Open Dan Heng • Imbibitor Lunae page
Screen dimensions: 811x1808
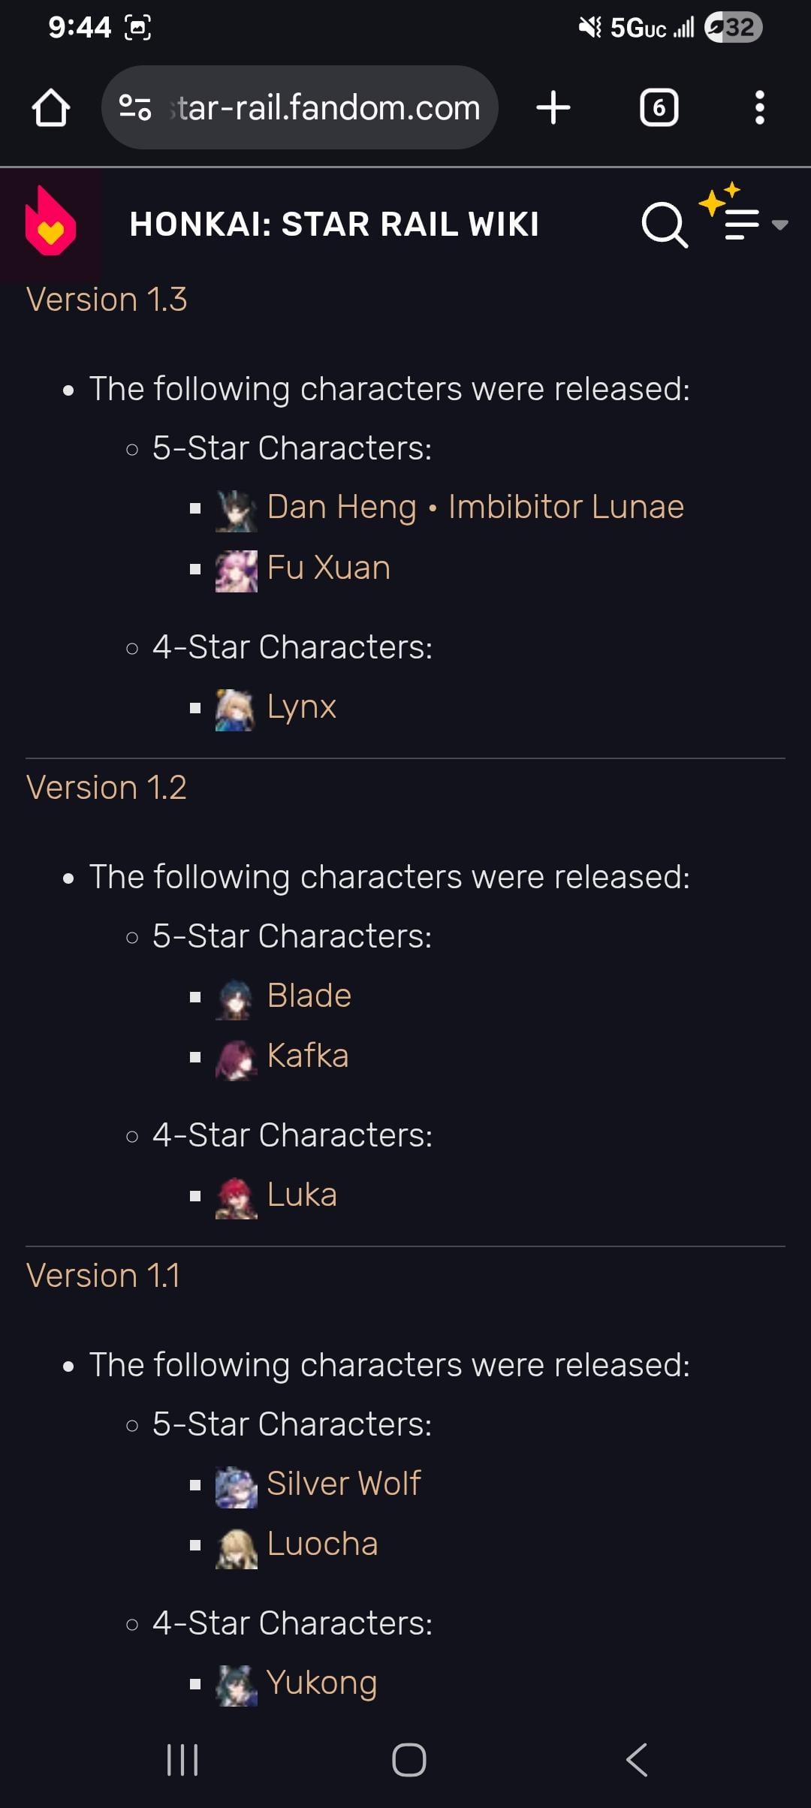coord(475,508)
